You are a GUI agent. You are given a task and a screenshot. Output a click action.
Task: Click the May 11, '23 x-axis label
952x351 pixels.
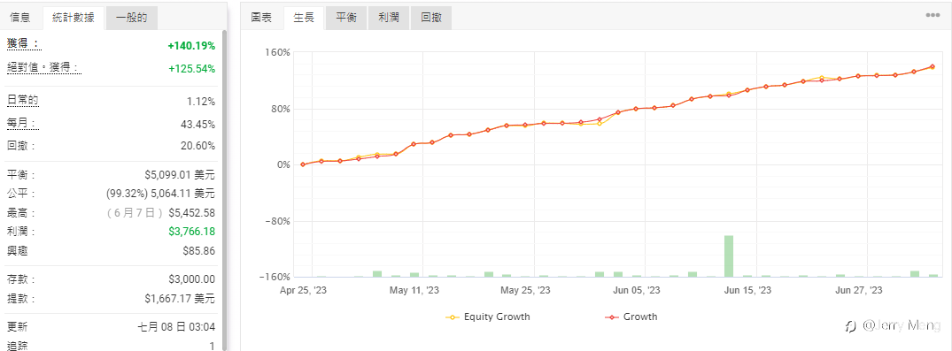click(414, 290)
